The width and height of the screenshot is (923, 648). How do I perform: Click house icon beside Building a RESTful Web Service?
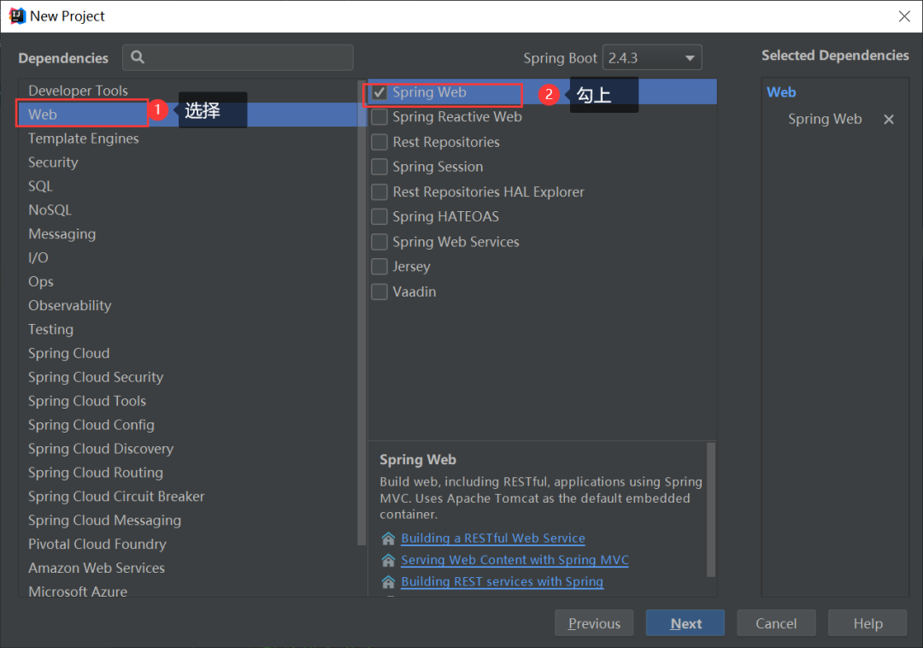389,539
